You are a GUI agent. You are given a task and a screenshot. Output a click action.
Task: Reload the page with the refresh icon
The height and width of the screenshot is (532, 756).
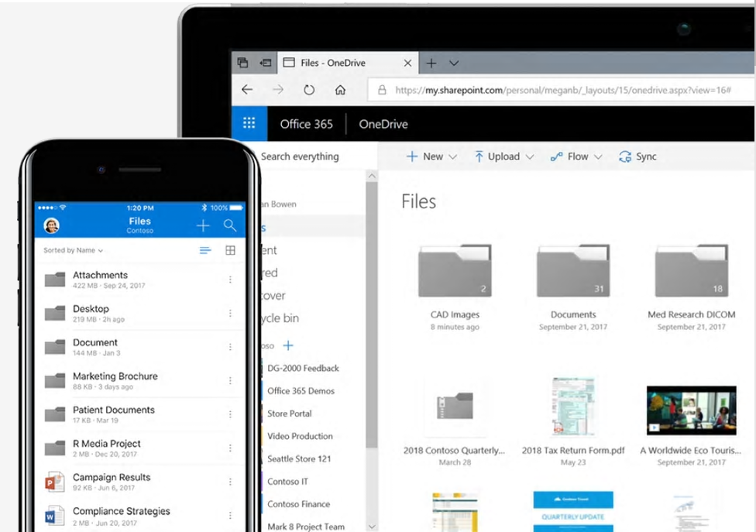[x=309, y=90]
